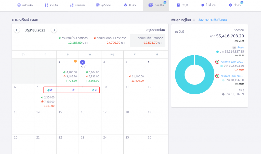Click the มิถุนายน 2021 month label

35,30
